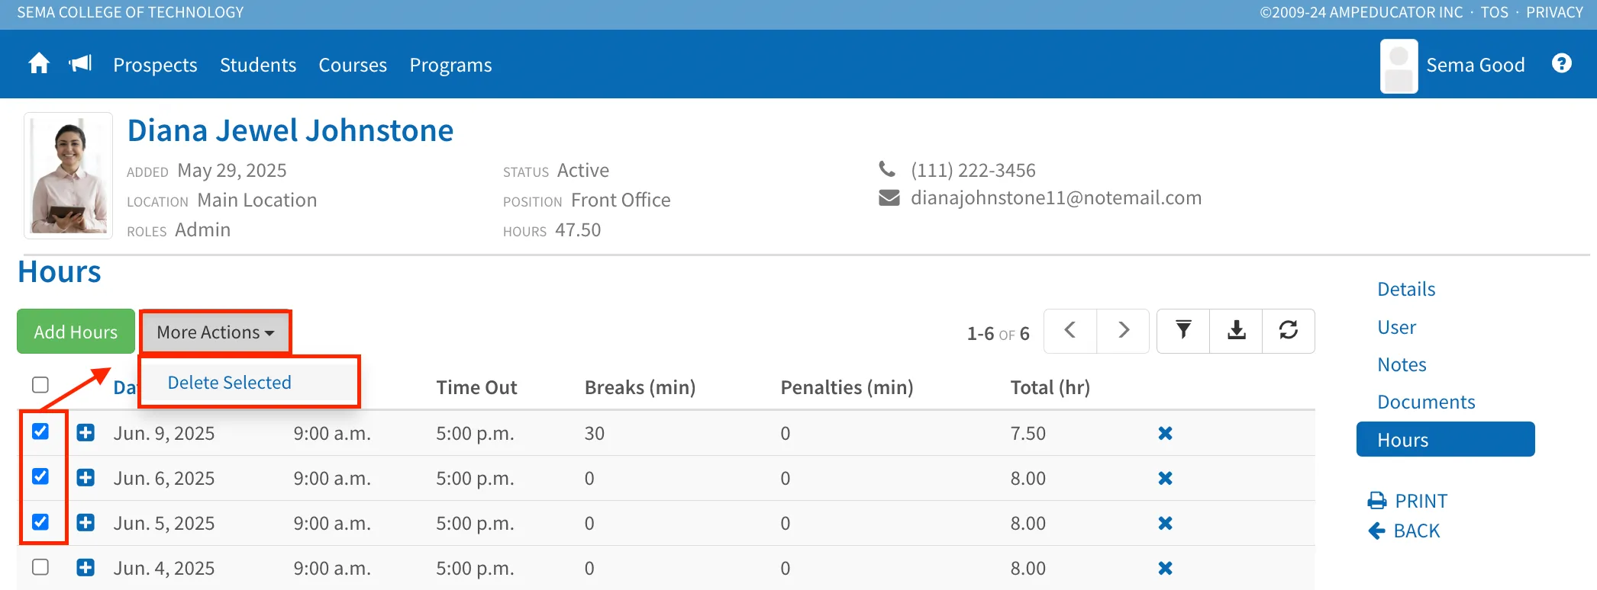Open the TOS link in header

pyautogui.click(x=1494, y=12)
